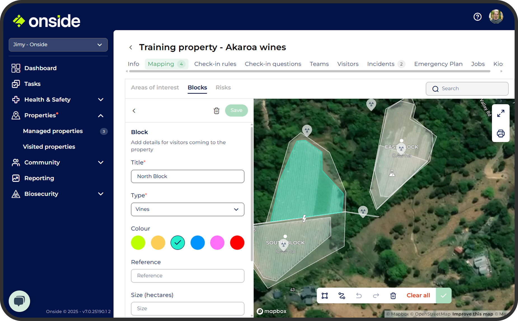Open the help question mark icon
The width and height of the screenshot is (518, 321).
[x=477, y=17]
